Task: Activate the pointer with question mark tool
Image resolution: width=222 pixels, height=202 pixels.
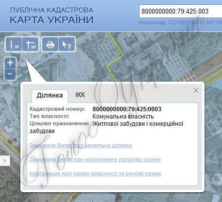Action: click(x=67, y=44)
